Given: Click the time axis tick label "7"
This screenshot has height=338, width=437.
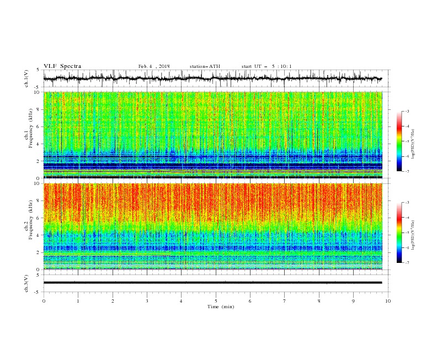Looking at the screenshot, I should (284, 301).
